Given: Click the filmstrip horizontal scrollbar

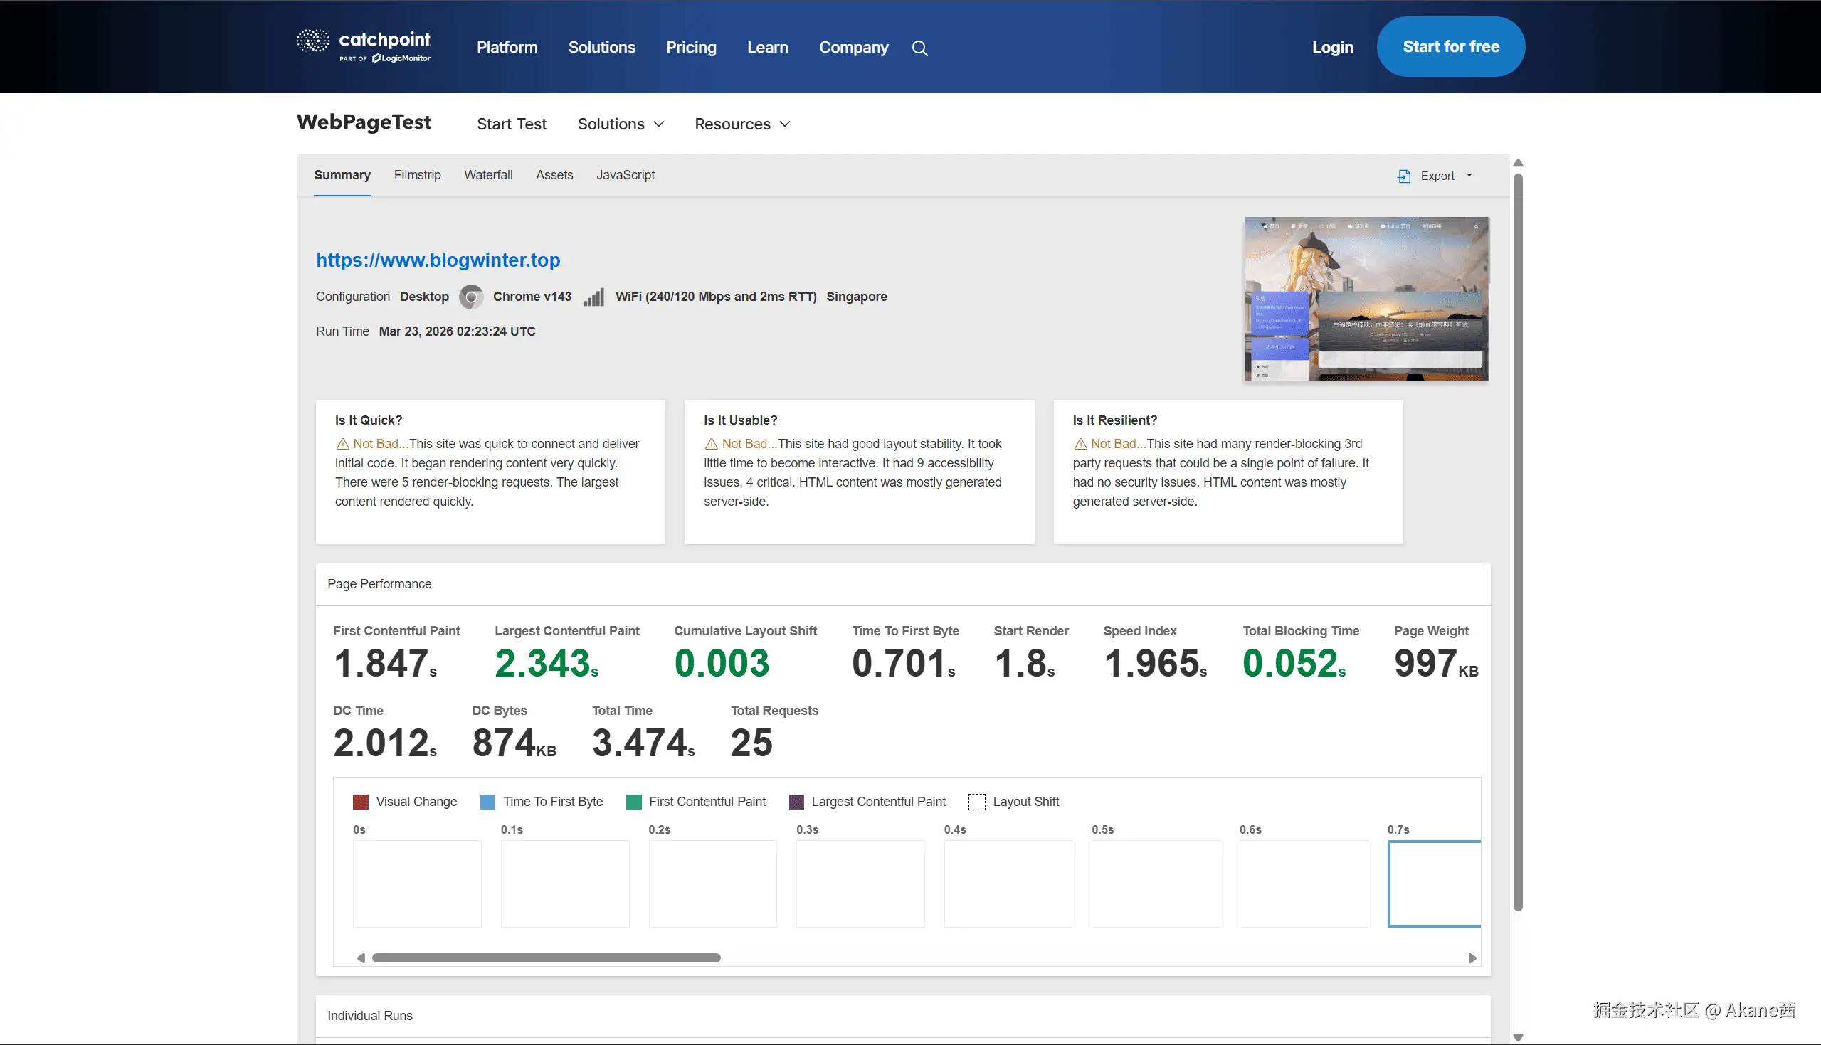Looking at the screenshot, I should click(547, 958).
